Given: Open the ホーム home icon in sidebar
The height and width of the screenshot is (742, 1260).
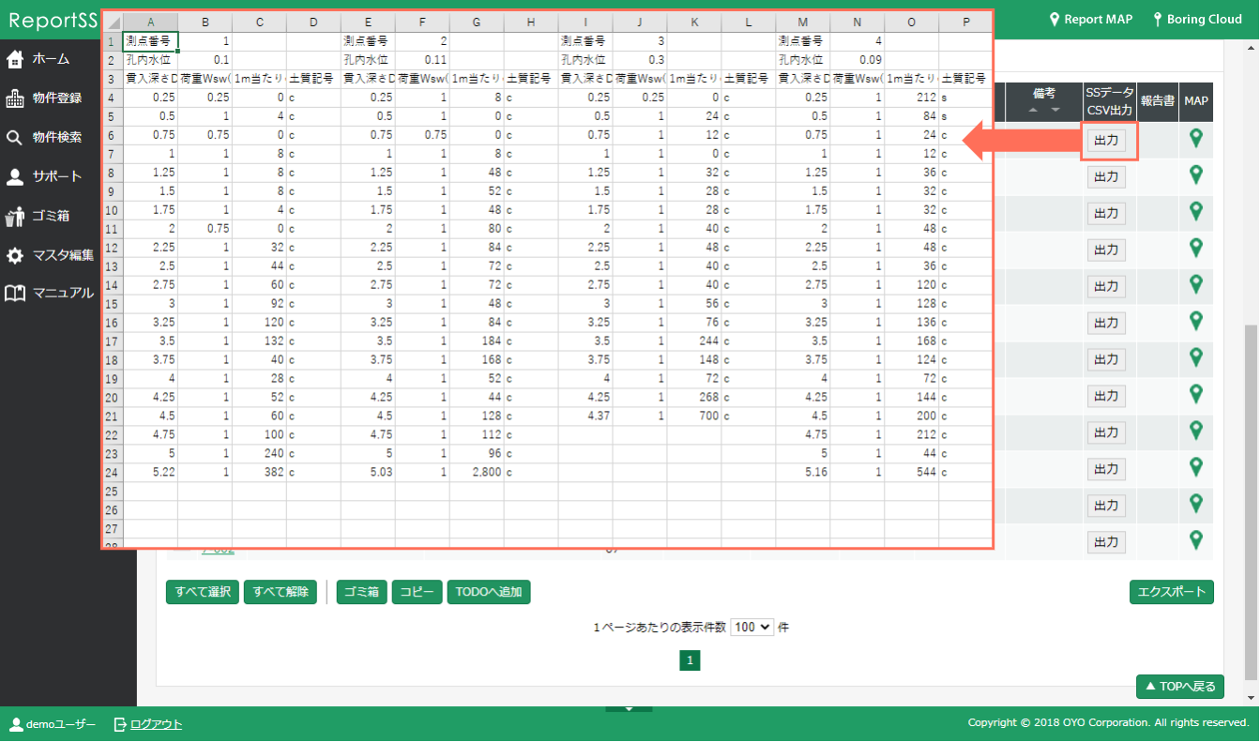Looking at the screenshot, I should point(14,59).
